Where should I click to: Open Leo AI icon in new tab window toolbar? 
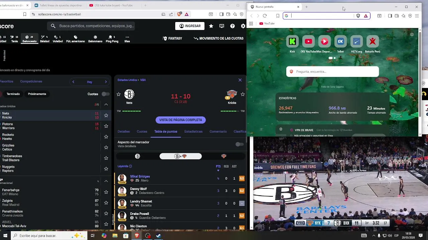[x=403, y=16]
